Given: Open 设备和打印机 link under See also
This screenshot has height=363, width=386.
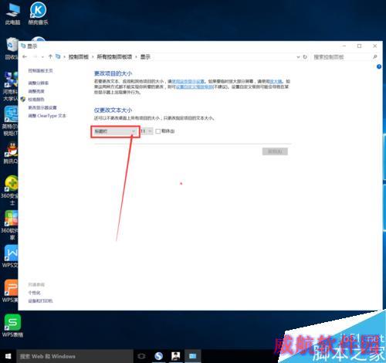Looking at the screenshot, I should point(40,301).
